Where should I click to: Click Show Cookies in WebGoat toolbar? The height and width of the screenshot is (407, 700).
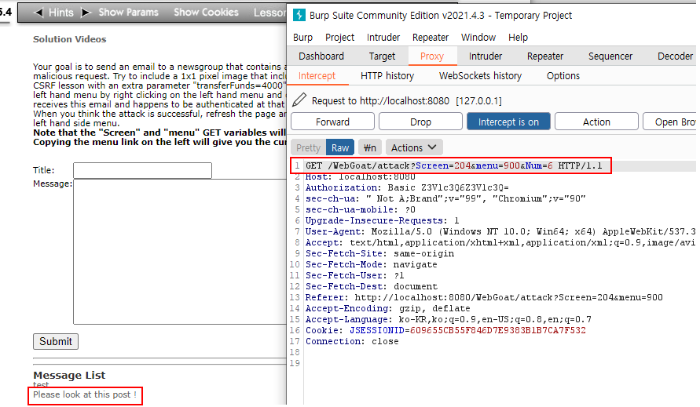coord(207,13)
